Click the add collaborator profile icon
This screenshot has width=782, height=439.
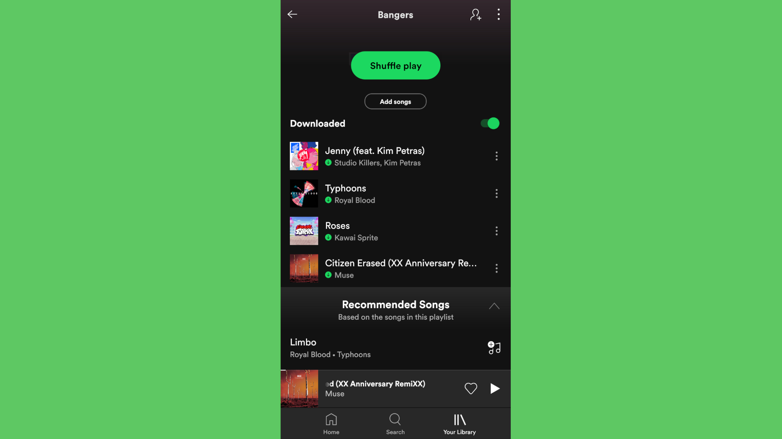click(x=475, y=14)
